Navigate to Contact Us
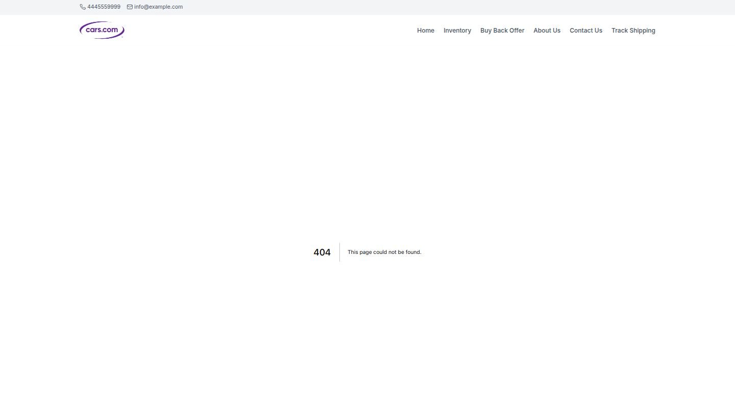 pyautogui.click(x=586, y=31)
